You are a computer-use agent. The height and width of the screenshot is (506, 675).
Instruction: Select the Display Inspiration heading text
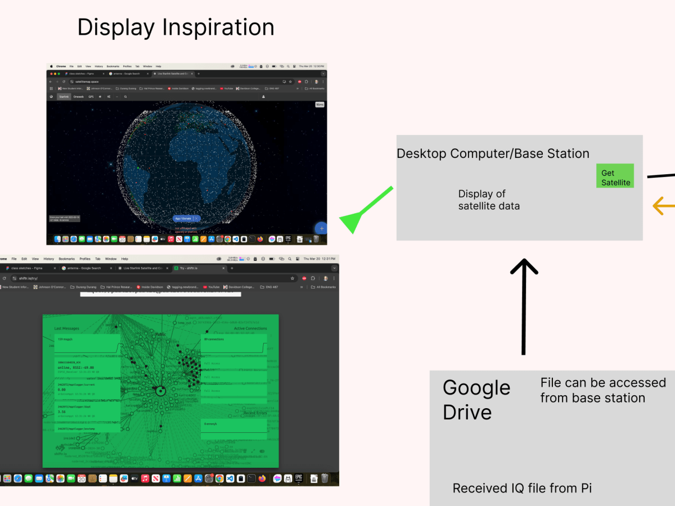point(175,27)
